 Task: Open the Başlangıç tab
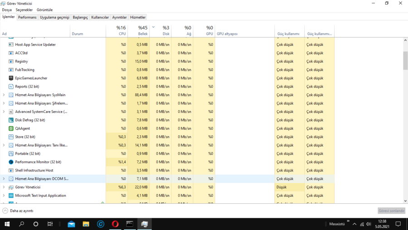80,17
